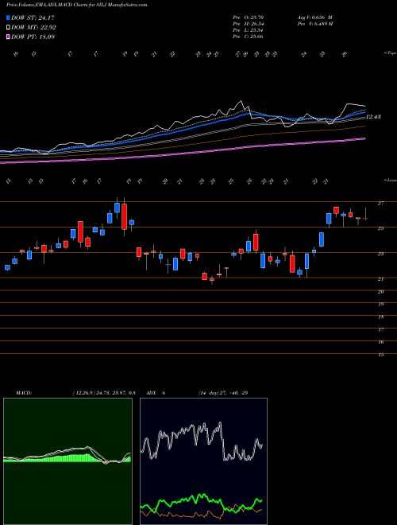Click the 18 price axis label

(x=381, y=317)
